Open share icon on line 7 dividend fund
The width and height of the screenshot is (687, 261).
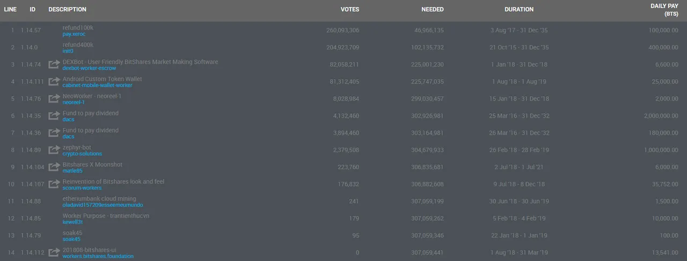pyautogui.click(x=54, y=133)
